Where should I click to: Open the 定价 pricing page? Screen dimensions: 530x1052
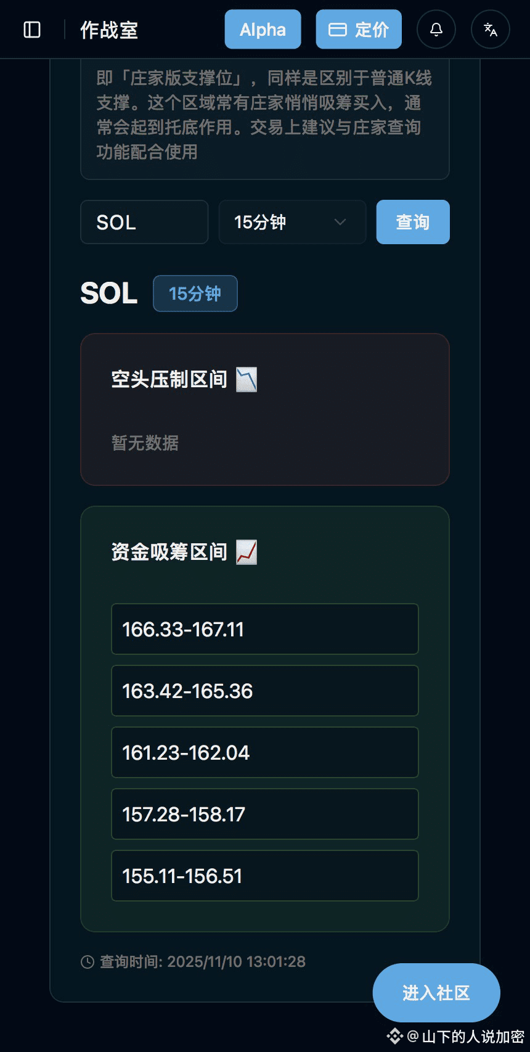coord(359,29)
